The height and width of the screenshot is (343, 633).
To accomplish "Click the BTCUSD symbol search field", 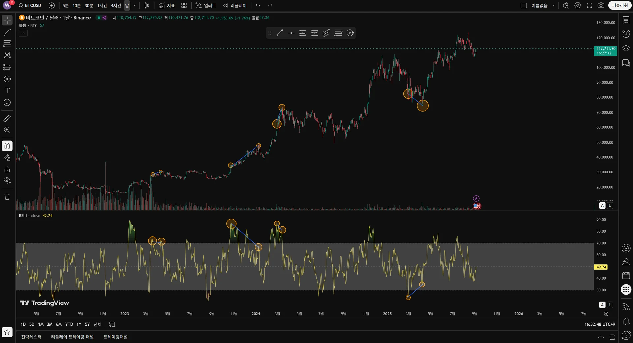I will (30, 5).
